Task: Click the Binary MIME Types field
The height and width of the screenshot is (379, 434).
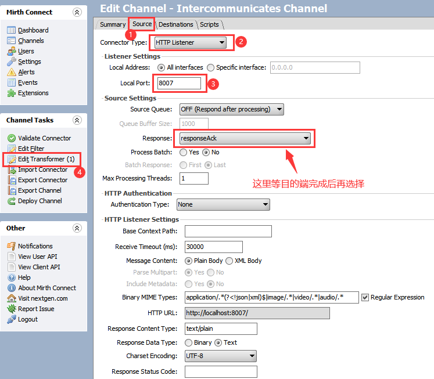Action: pyautogui.click(x=272, y=297)
